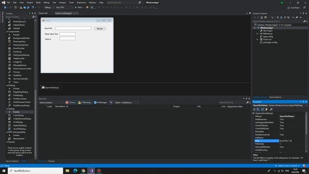
Task: Click the Read Value From text box
Action: [68, 34]
